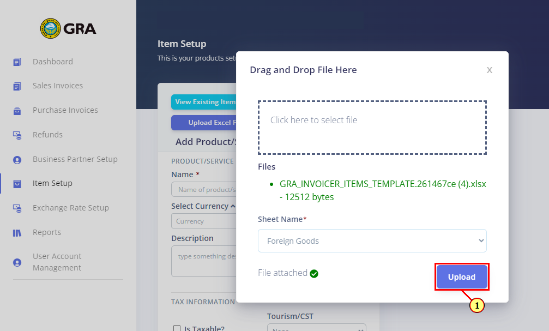Click the View Existing Items button

[204, 102]
